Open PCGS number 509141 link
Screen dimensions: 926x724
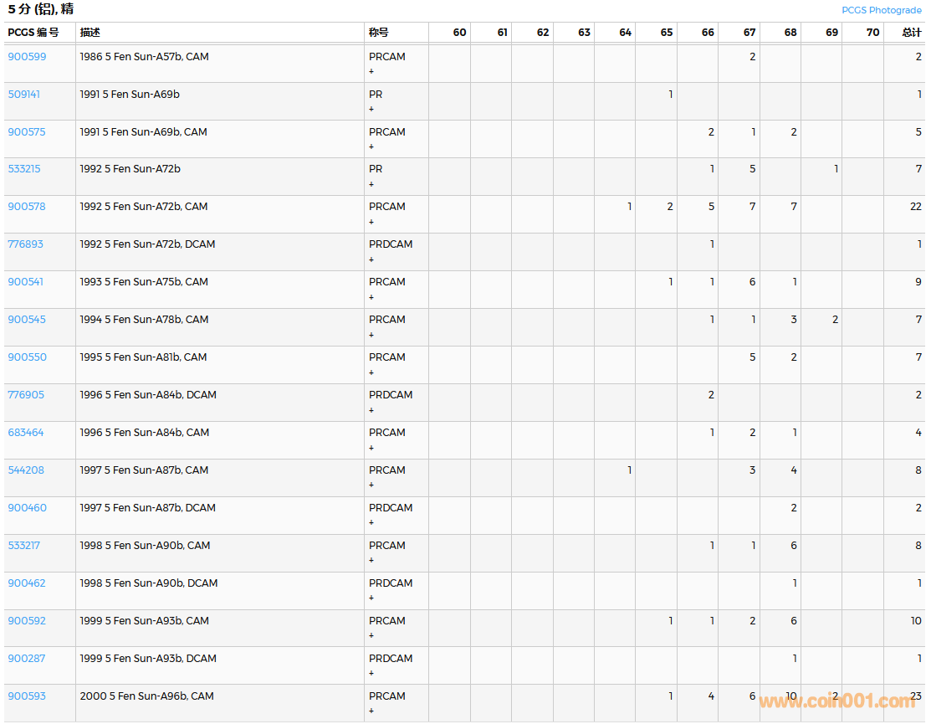[23, 95]
